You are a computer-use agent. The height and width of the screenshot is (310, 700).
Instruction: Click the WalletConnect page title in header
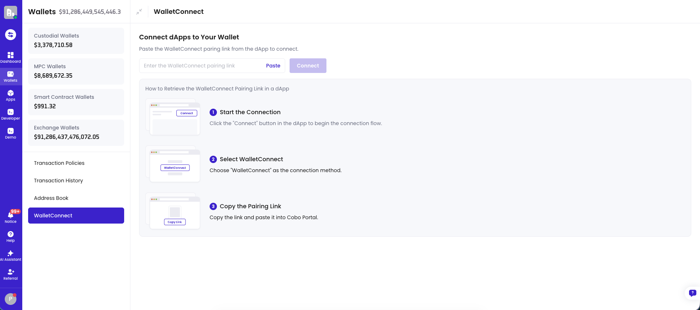click(x=179, y=12)
